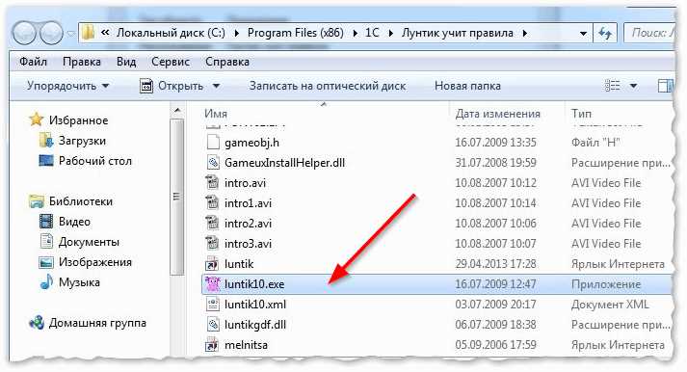The width and height of the screenshot is (687, 372).
Task: Open the "Правка" menu
Action: point(82,62)
